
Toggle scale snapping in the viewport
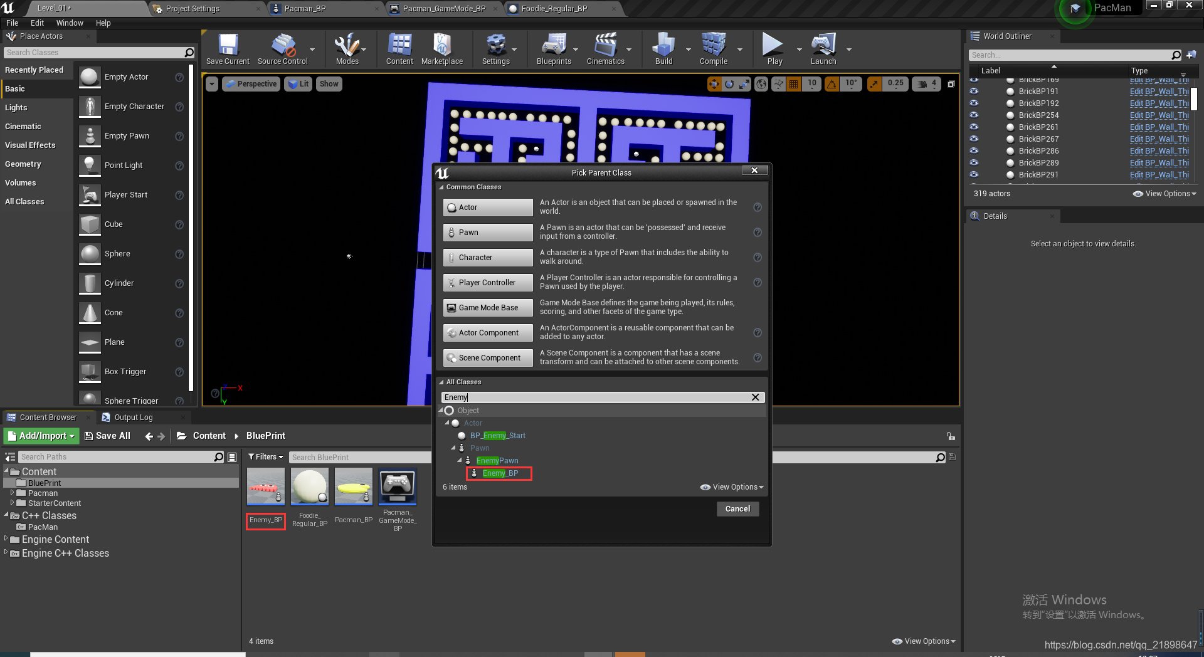point(874,84)
